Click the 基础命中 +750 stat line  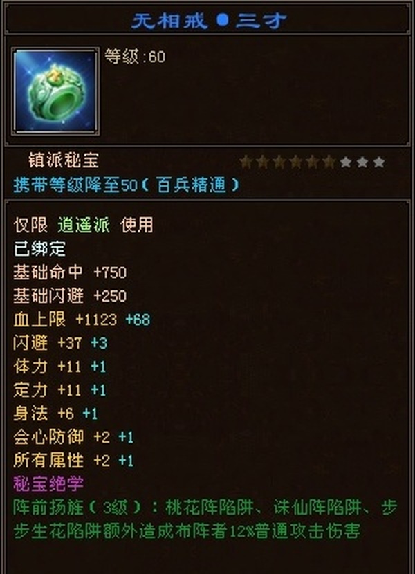70,272
